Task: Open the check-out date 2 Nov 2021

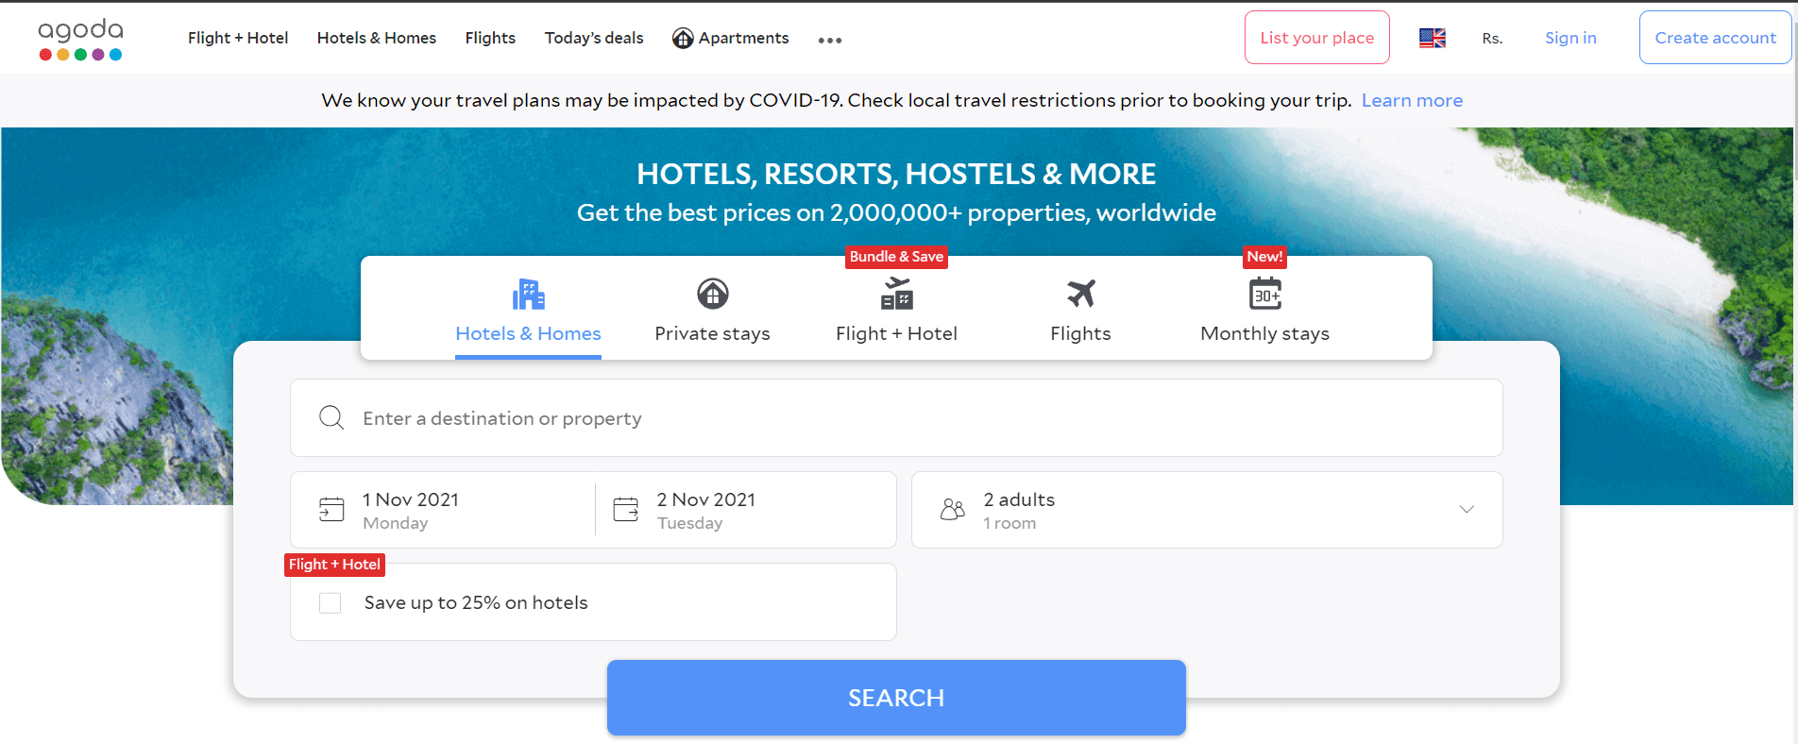Action: 745,510
